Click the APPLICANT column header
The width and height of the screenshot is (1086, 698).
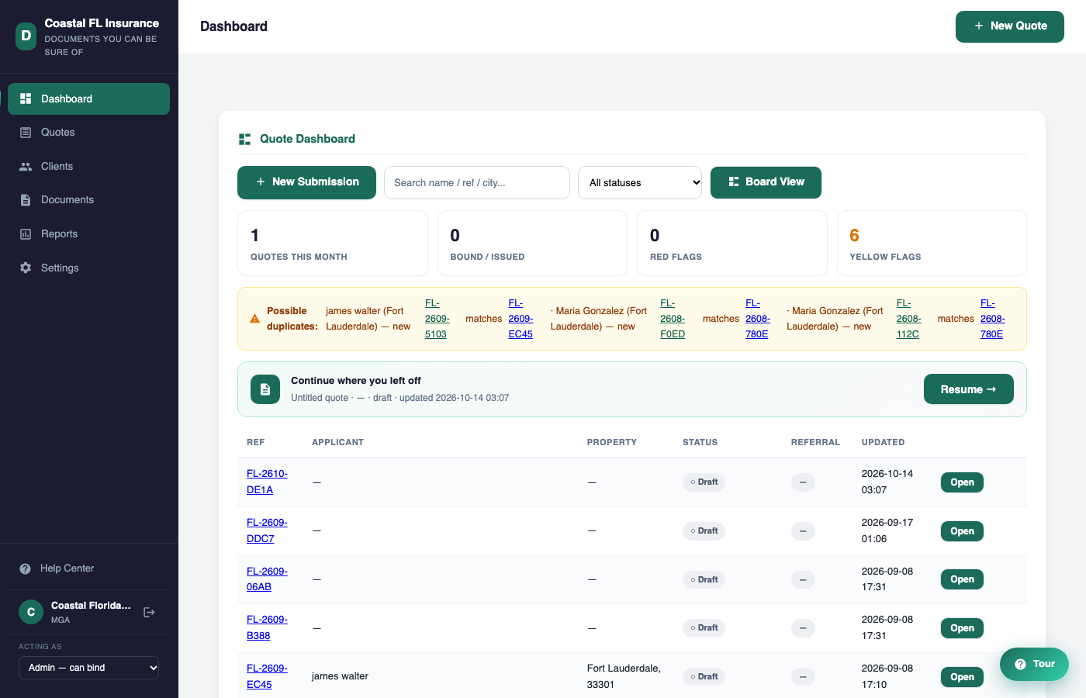[337, 442]
